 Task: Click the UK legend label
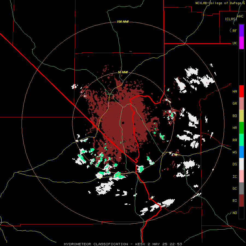(x=235, y=43)
